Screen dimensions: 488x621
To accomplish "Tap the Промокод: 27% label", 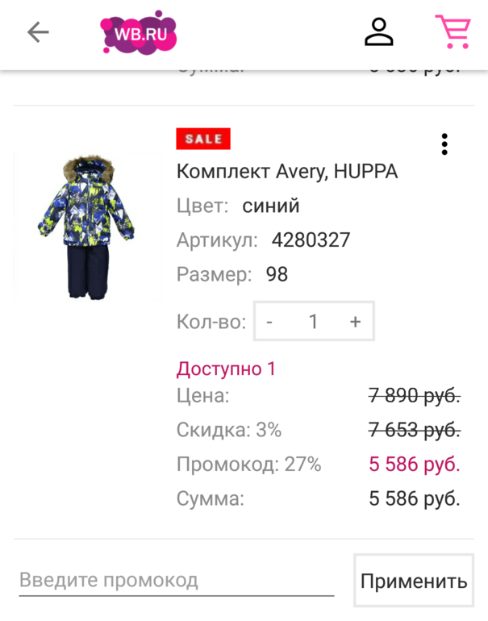I will point(248,464).
